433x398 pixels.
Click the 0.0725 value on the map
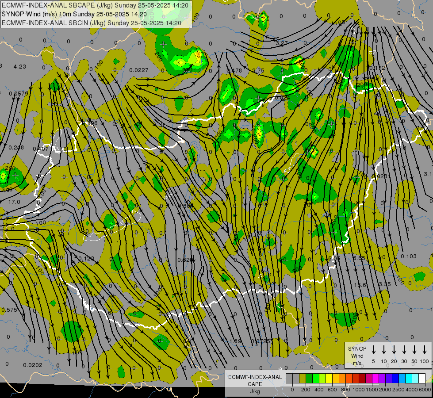point(260,341)
